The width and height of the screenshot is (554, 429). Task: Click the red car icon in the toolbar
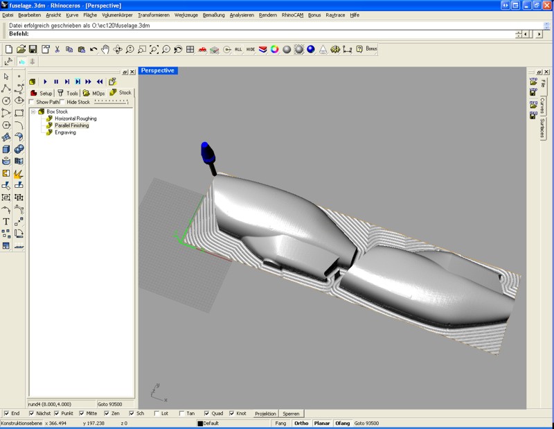pos(202,49)
